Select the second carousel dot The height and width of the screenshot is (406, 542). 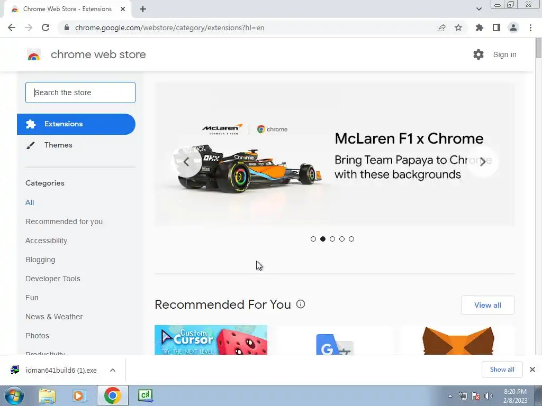(323, 239)
